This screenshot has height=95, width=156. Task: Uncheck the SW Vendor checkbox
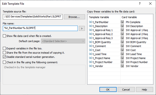pyautogui.click(x=122, y=66)
